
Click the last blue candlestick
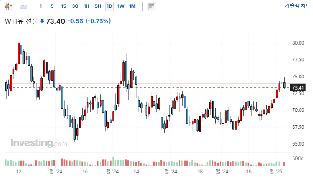coord(284,84)
